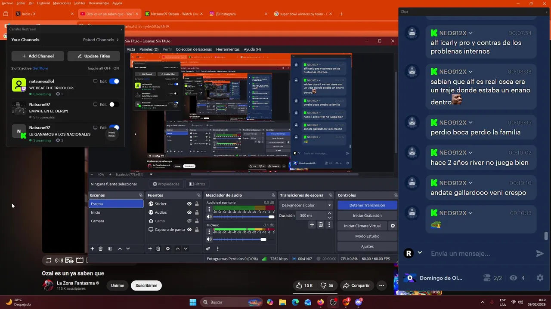The image size is (551, 309).
Task: Open scene filters icon in Escenas toolbar
Action: point(110,248)
